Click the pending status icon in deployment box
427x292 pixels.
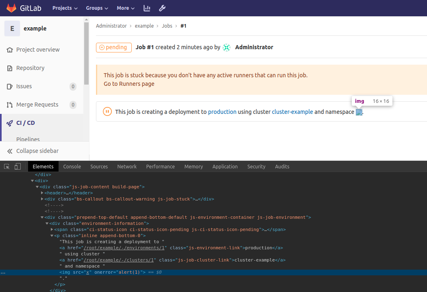pyautogui.click(x=107, y=111)
